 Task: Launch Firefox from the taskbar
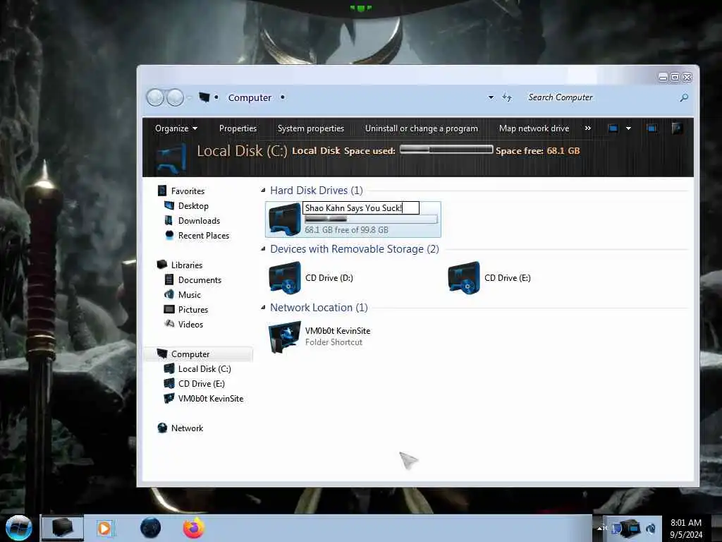[194, 528]
